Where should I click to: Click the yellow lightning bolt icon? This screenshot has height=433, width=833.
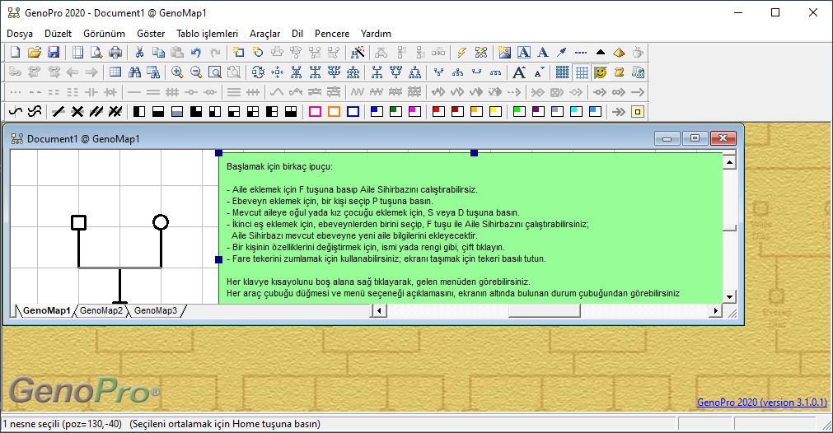[x=461, y=52]
